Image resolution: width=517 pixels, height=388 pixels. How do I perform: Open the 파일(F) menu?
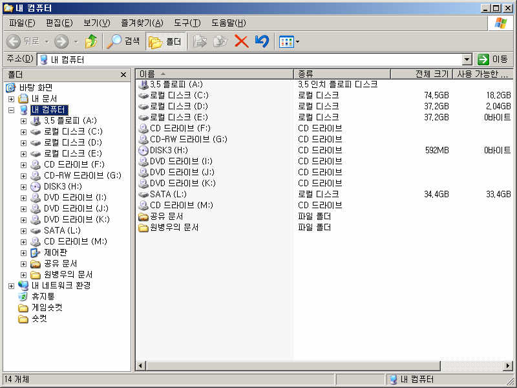(21, 23)
